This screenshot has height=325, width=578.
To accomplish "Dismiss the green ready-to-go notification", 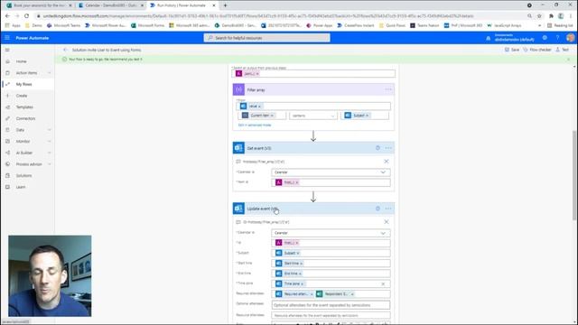I will (x=568, y=60).
